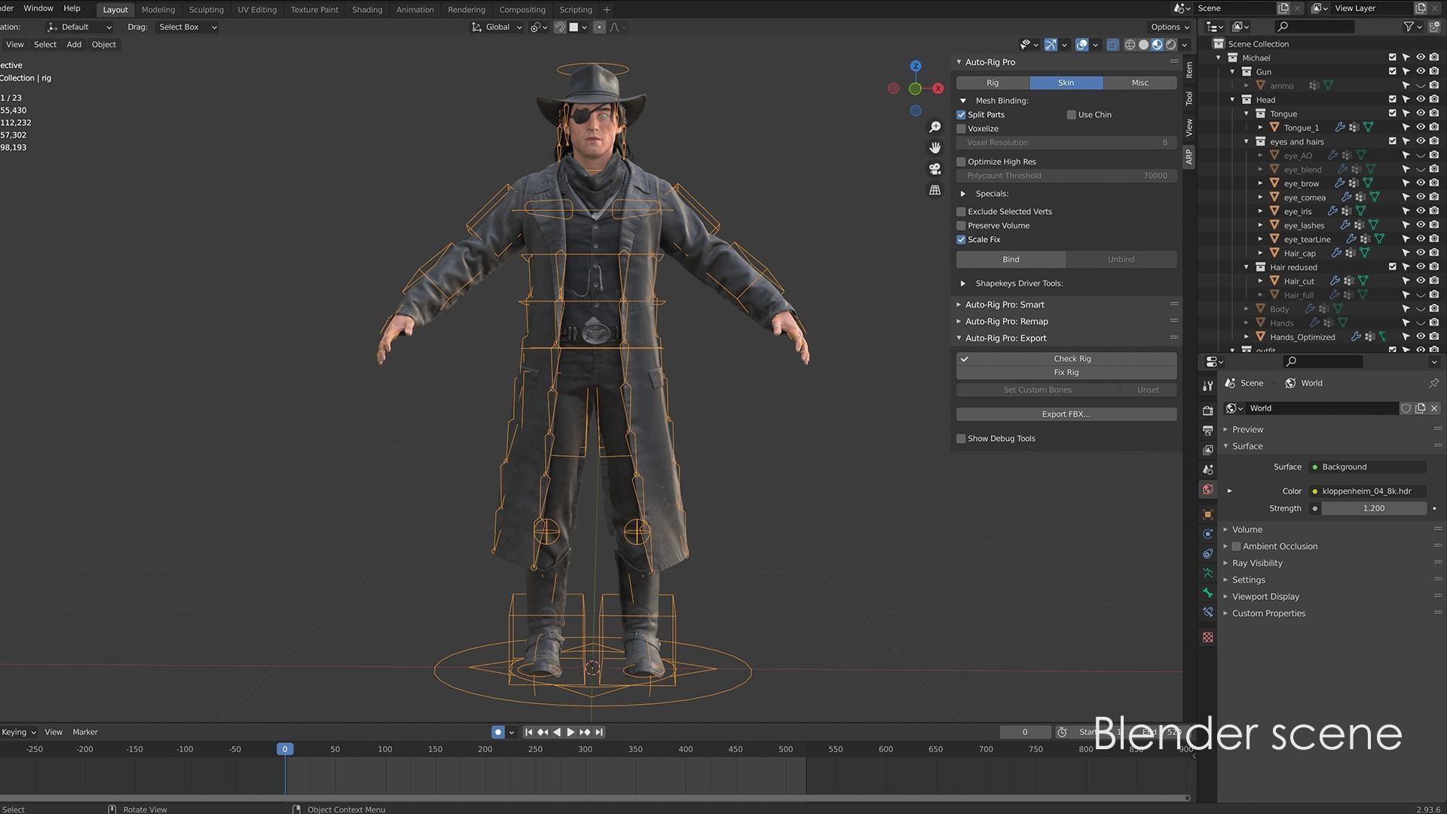Toggle viewport overlays icon
The height and width of the screenshot is (814, 1447).
coord(1081,45)
